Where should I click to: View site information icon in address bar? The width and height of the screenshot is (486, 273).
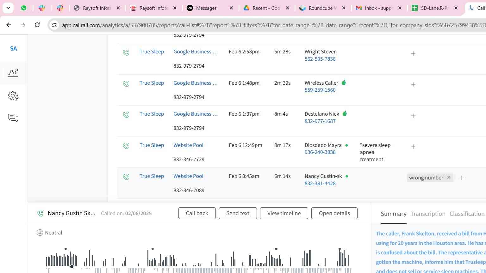coord(54,25)
